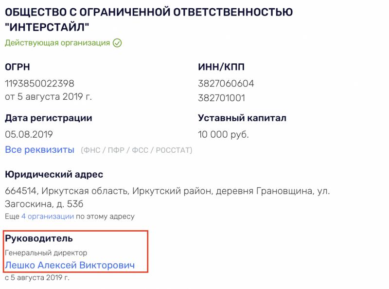Click the Уставный капитал 10 000 руб. value

click(223, 134)
